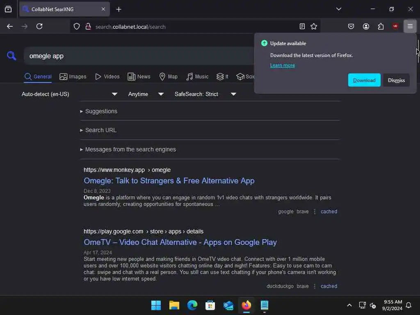420x315 pixels.
Task: Click https://www.monkey.app result URL
Action: tap(127, 170)
